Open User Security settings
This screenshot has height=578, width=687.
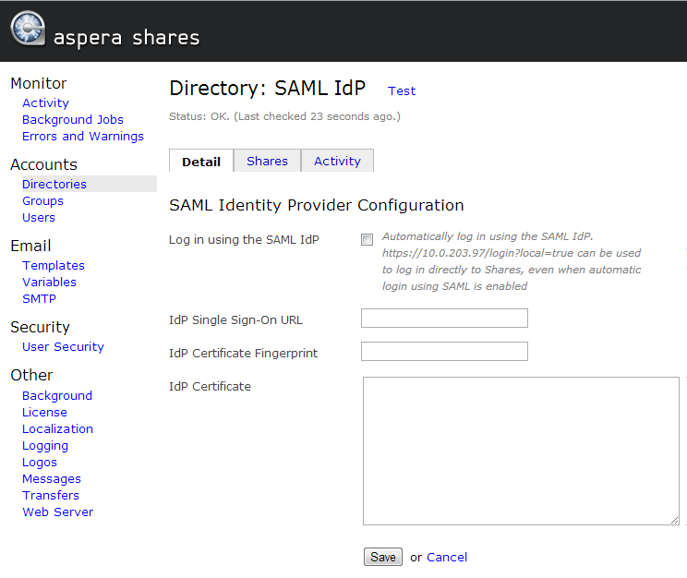pos(63,346)
